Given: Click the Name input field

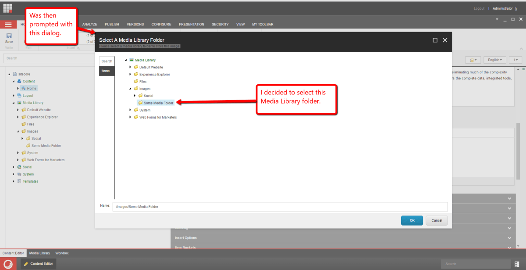Looking at the screenshot, I should [280, 207].
